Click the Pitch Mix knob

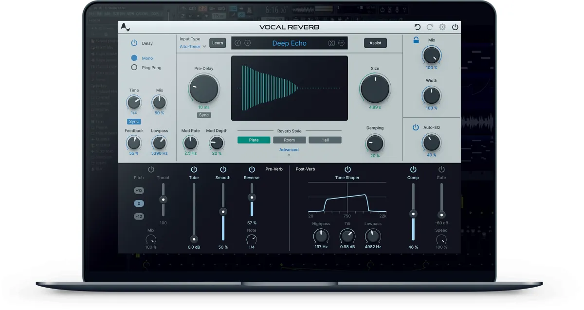pyautogui.click(x=151, y=239)
